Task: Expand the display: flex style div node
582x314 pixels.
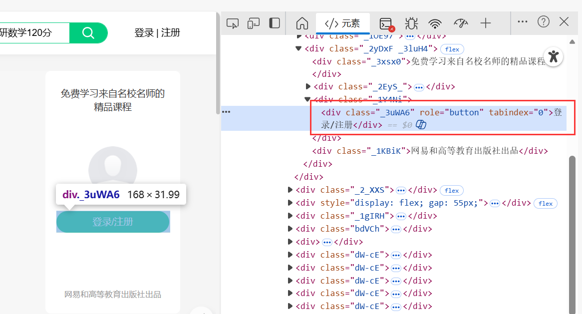Action: [290, 203]
